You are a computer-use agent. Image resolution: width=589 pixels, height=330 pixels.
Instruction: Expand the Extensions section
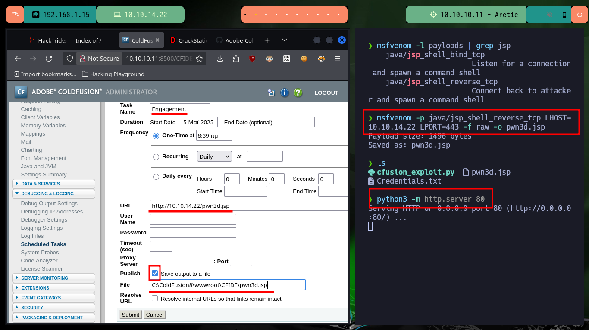pyautogui.click(x=53, y=288)
